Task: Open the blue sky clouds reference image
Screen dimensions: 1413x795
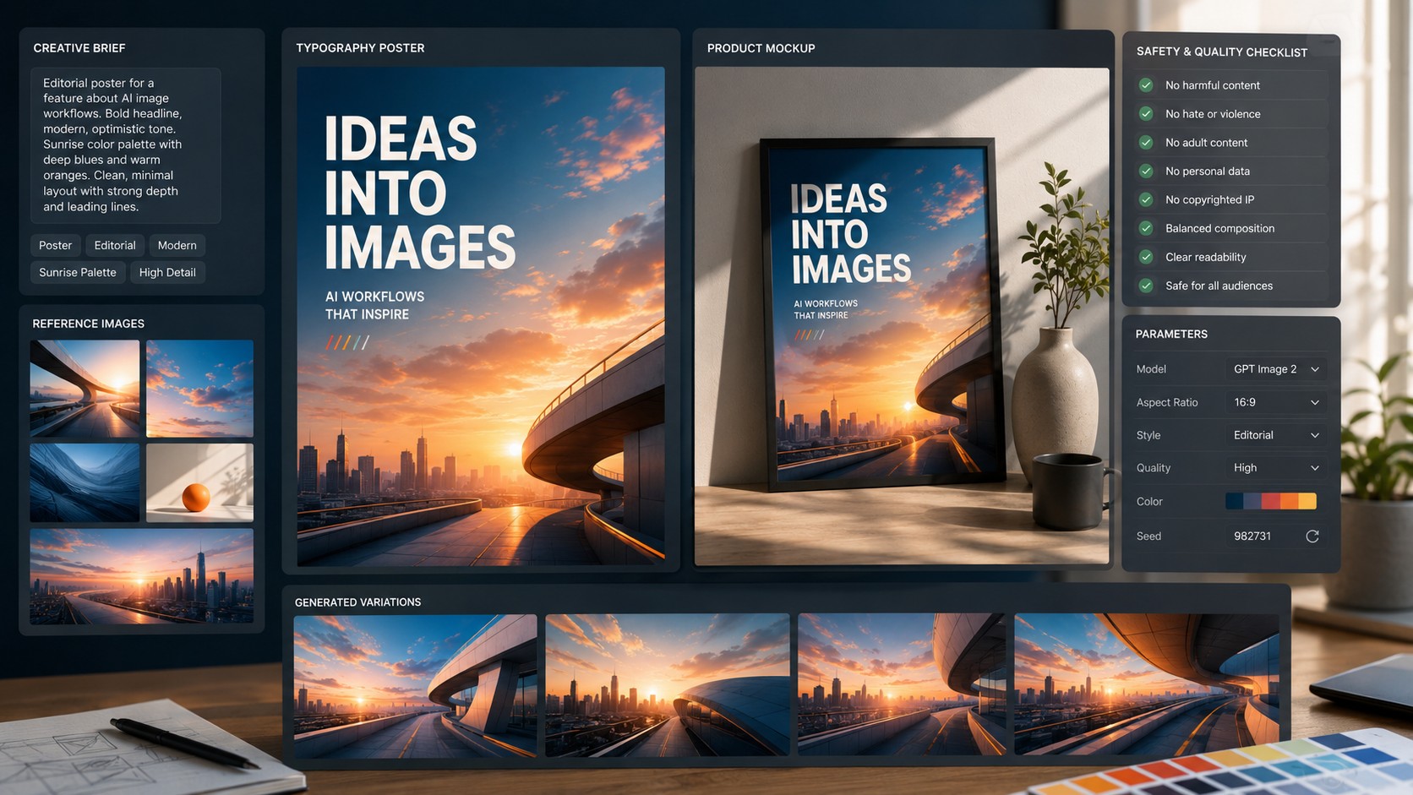Action: coord(199,389)
